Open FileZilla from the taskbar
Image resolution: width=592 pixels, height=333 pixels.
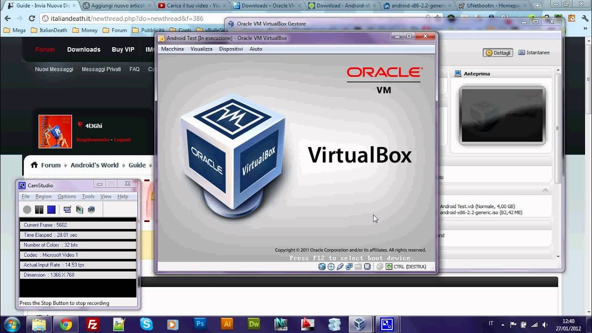coord(93,324)
